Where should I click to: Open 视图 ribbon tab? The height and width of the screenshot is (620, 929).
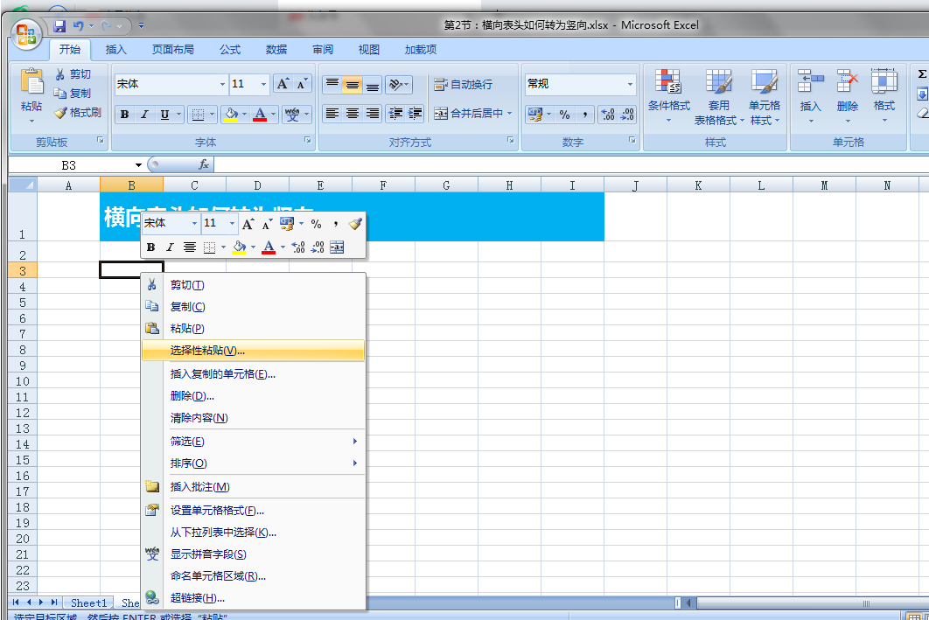point(368,50)
